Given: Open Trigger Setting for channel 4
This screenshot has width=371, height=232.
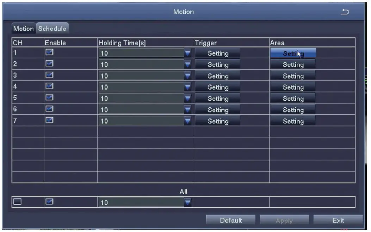Looking at the screenshot, I should point(218,87).
